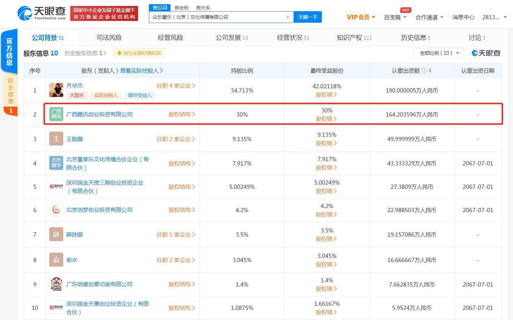This screenshot has width=513, height=320.
Task: Open the account 2813... dropdown
Action: [x=494, y=17]
